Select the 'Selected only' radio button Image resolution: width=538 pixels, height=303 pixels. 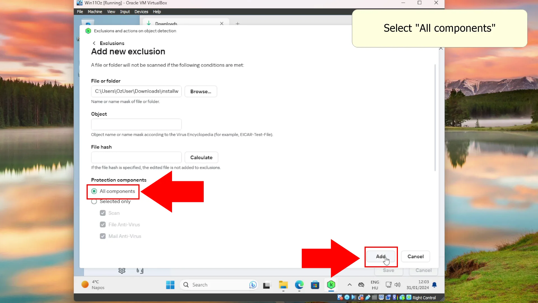point(94,201)
